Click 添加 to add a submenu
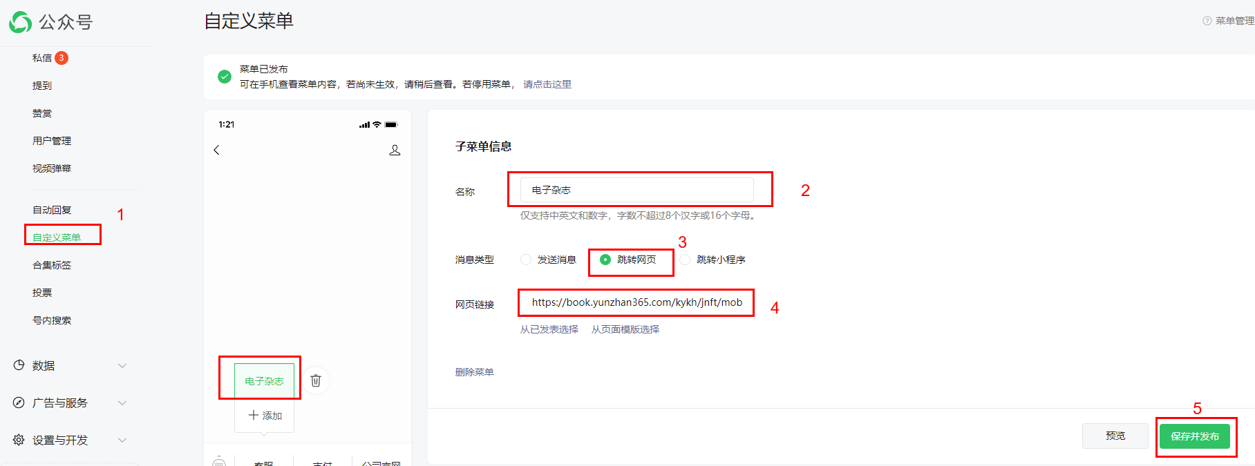 (265, 416)
